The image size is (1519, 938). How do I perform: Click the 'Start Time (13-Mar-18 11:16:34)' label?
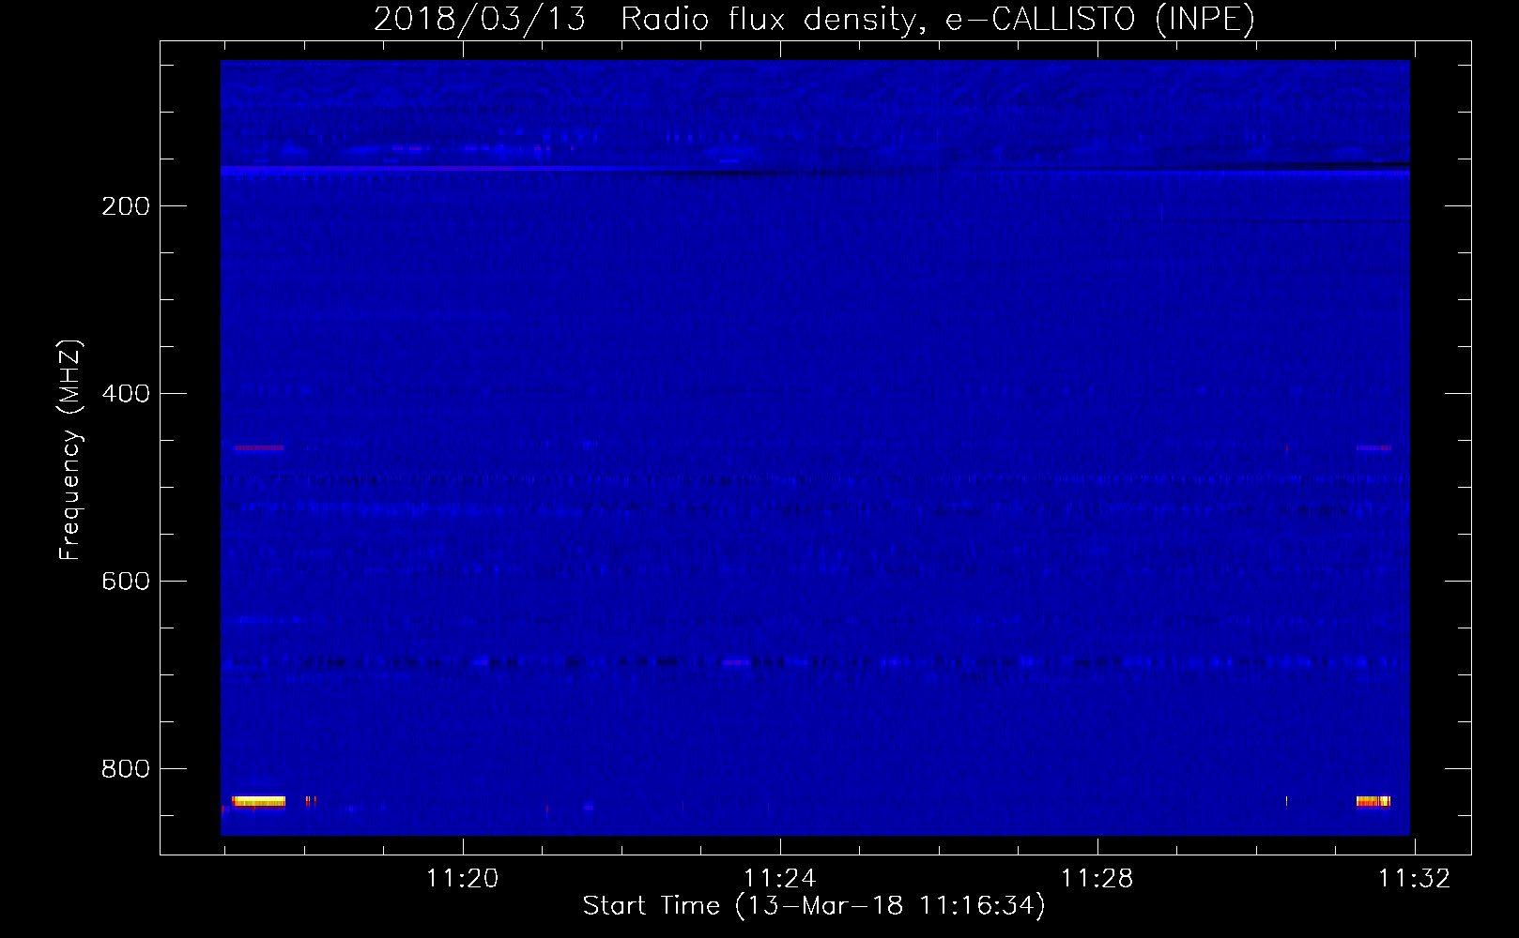point(814,906)
